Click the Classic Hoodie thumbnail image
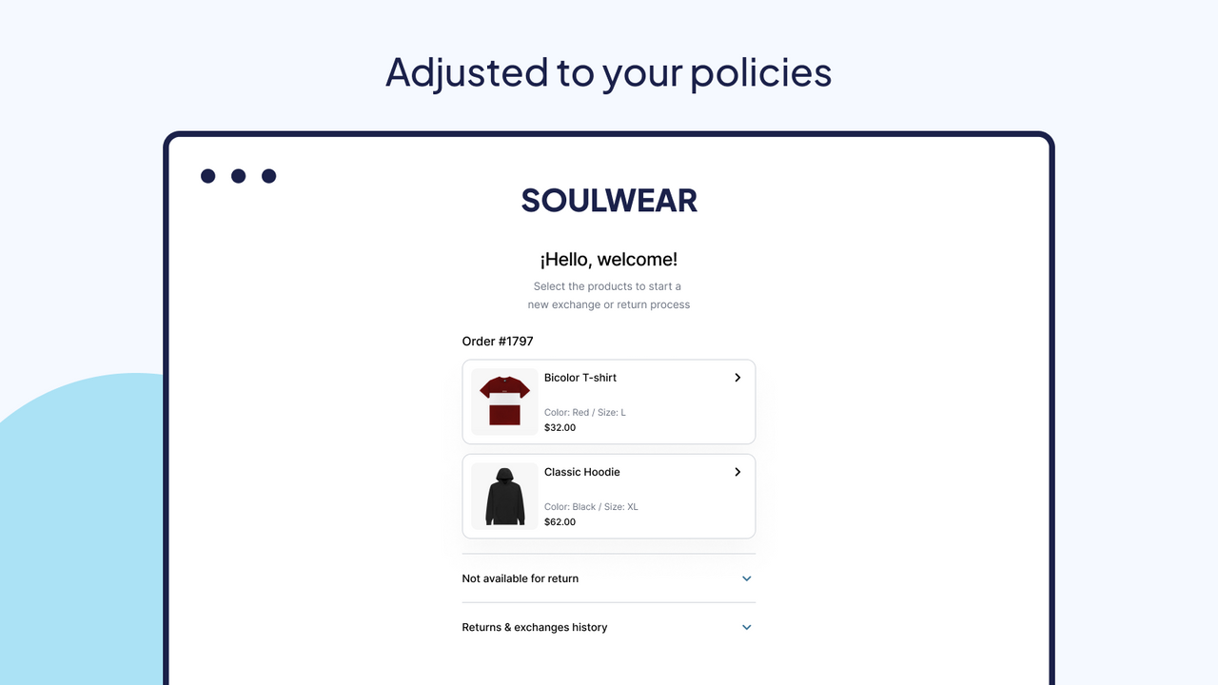The height and width of the screenshot is (685, 1218). 503,496
